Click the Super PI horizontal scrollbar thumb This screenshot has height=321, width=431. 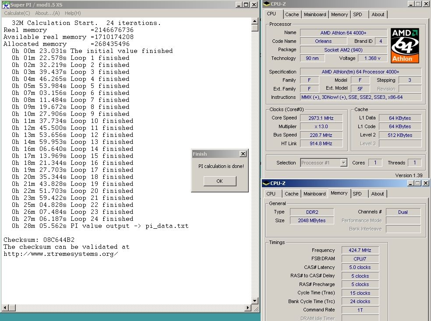(12, 308)
